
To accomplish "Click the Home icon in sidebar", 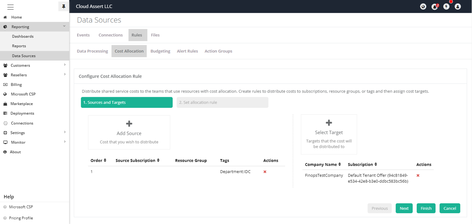I will tap(5, 17).
